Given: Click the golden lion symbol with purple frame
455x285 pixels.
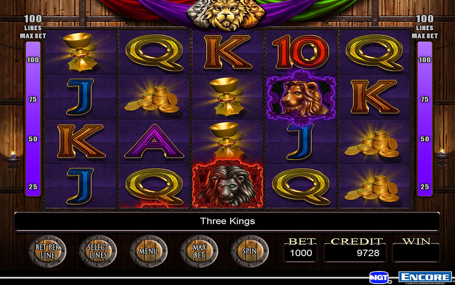Looking at the screenshot, I should tap(301, 96).
